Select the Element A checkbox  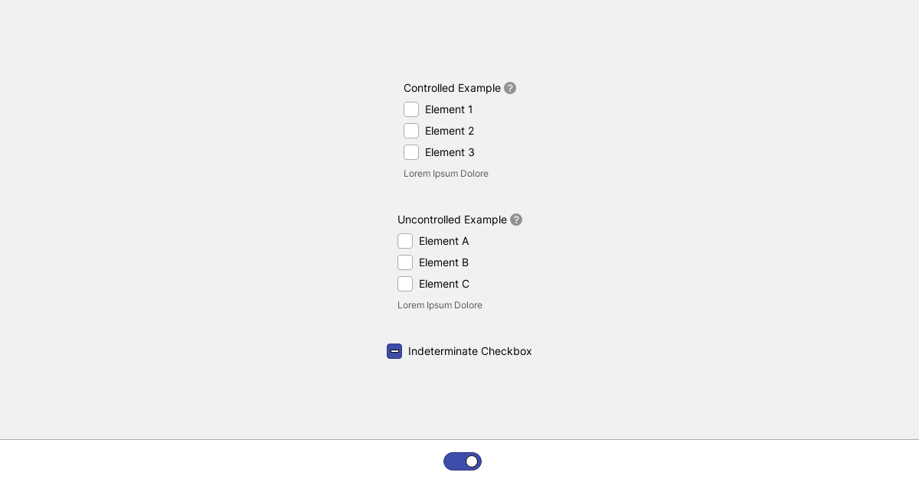point(405,241)
